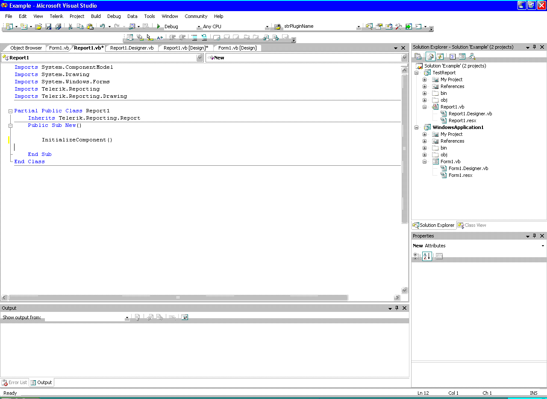The image size is (547, 399).
Task: Toggle Alphabetical sort in Properties panel
Action: pyautogui.click(x=427, y=256)
